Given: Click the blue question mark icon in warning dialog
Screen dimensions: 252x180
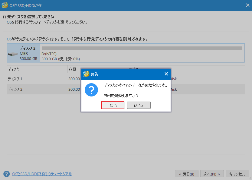Looking at the screenshot, I should (x=92, y=90).
